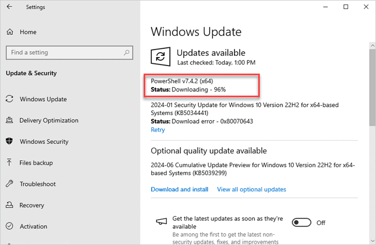Click the large update refresh status icon
The height and width of the screenshot is (245, 376).
pos(160,56)
